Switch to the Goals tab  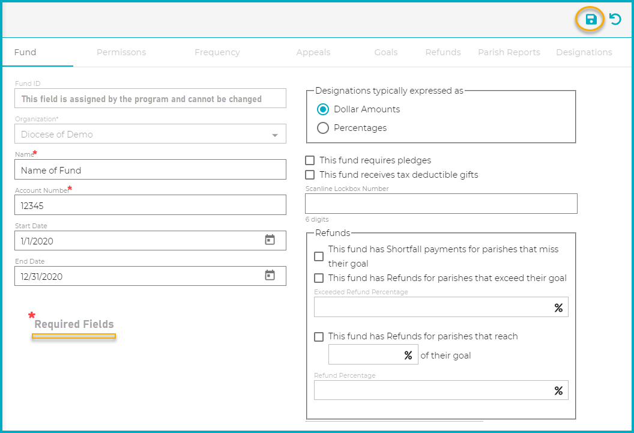(385, 52)
